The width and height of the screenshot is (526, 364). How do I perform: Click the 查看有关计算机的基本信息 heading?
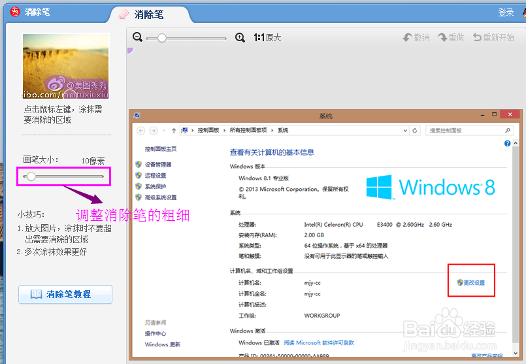(x=272, y=152)
